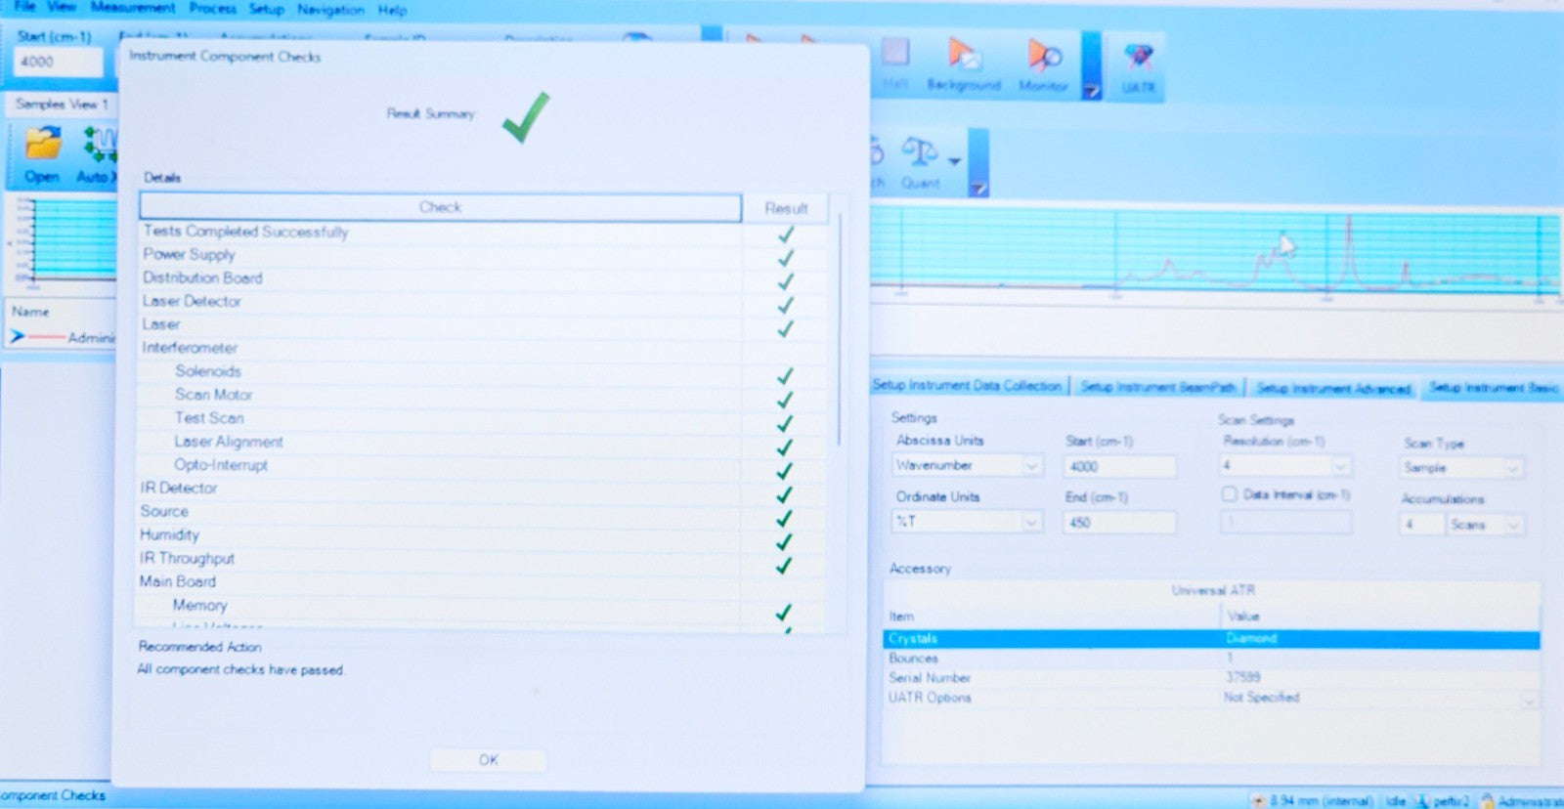Open the Scan Type Sample dropdown

click(1461, 468)
